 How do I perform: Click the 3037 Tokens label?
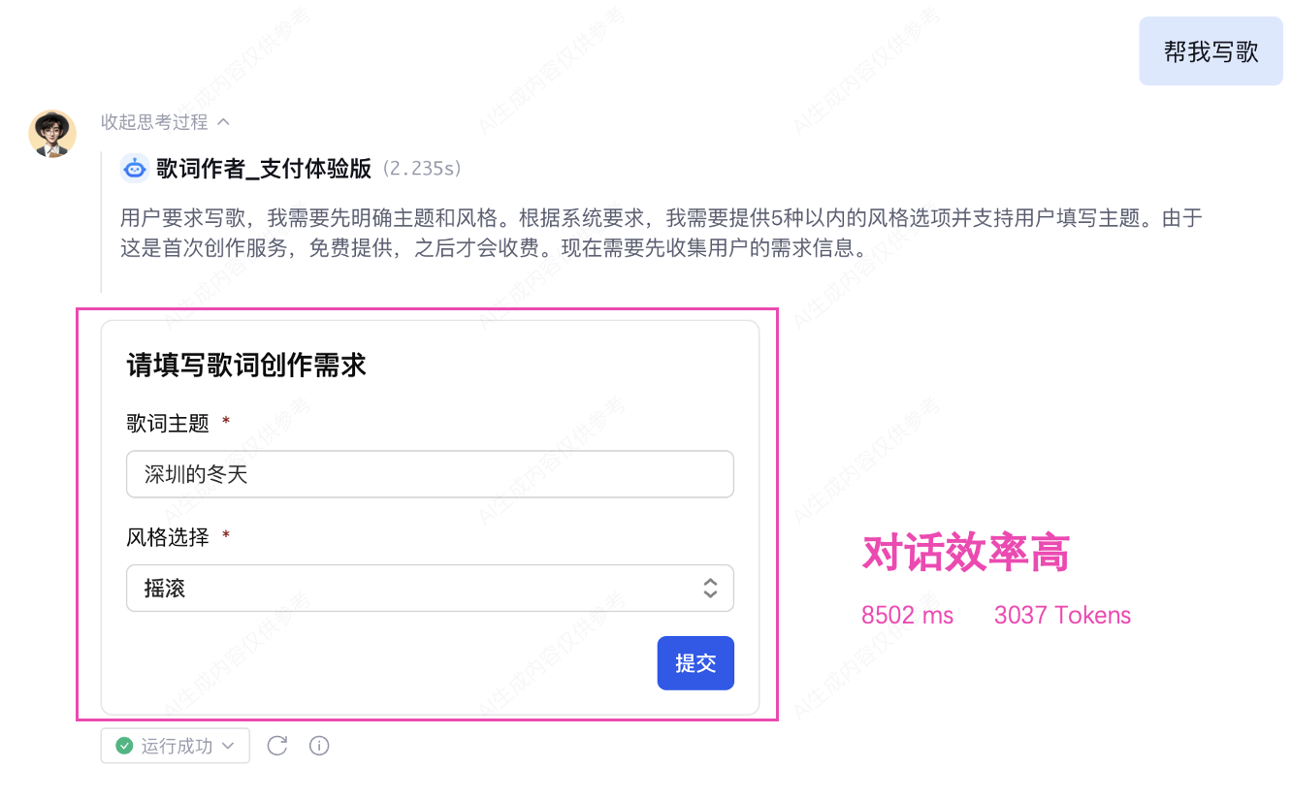tap(1062, 616)
